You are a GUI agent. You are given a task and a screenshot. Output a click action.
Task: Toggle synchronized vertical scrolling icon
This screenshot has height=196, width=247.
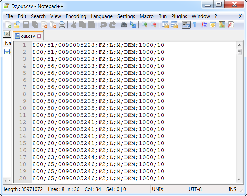coord(165,25)
